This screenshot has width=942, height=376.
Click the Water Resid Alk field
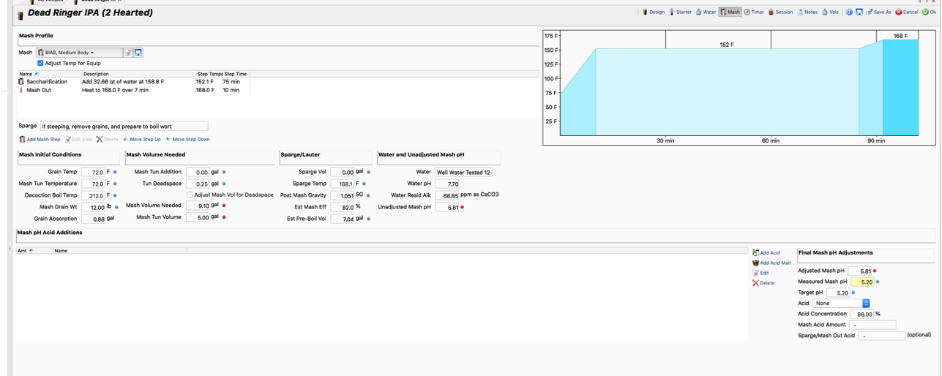(447, 196)
